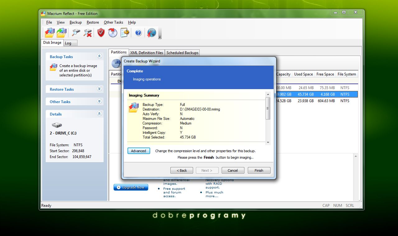Image resolution: width=398 pixels, height=236 pixels.
Task: Select the XML Definition Files tab
Action: click(146, 53)
